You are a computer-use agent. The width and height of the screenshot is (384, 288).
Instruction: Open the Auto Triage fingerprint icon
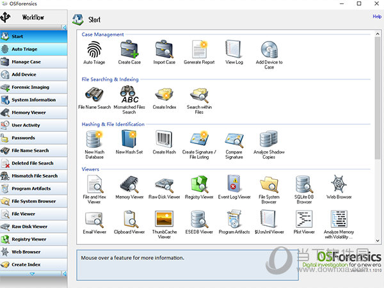pyautogui.click(x=94, y=50)
